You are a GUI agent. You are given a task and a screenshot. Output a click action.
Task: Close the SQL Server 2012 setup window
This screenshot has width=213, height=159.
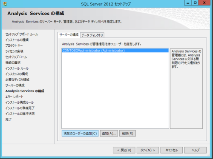click(204, 3)
